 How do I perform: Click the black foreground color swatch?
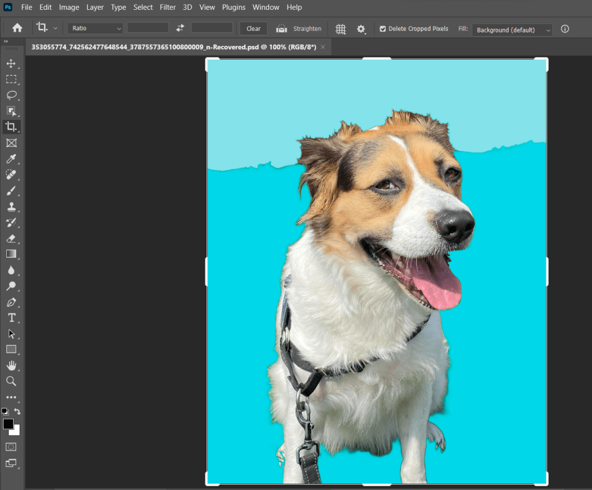(8, 423)
